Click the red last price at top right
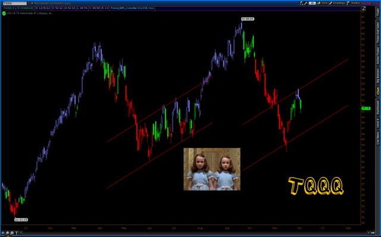 366,4
